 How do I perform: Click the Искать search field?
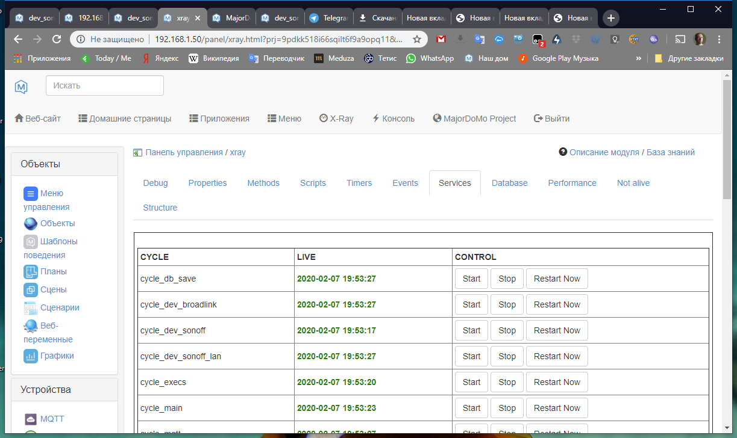pos(105,85)
